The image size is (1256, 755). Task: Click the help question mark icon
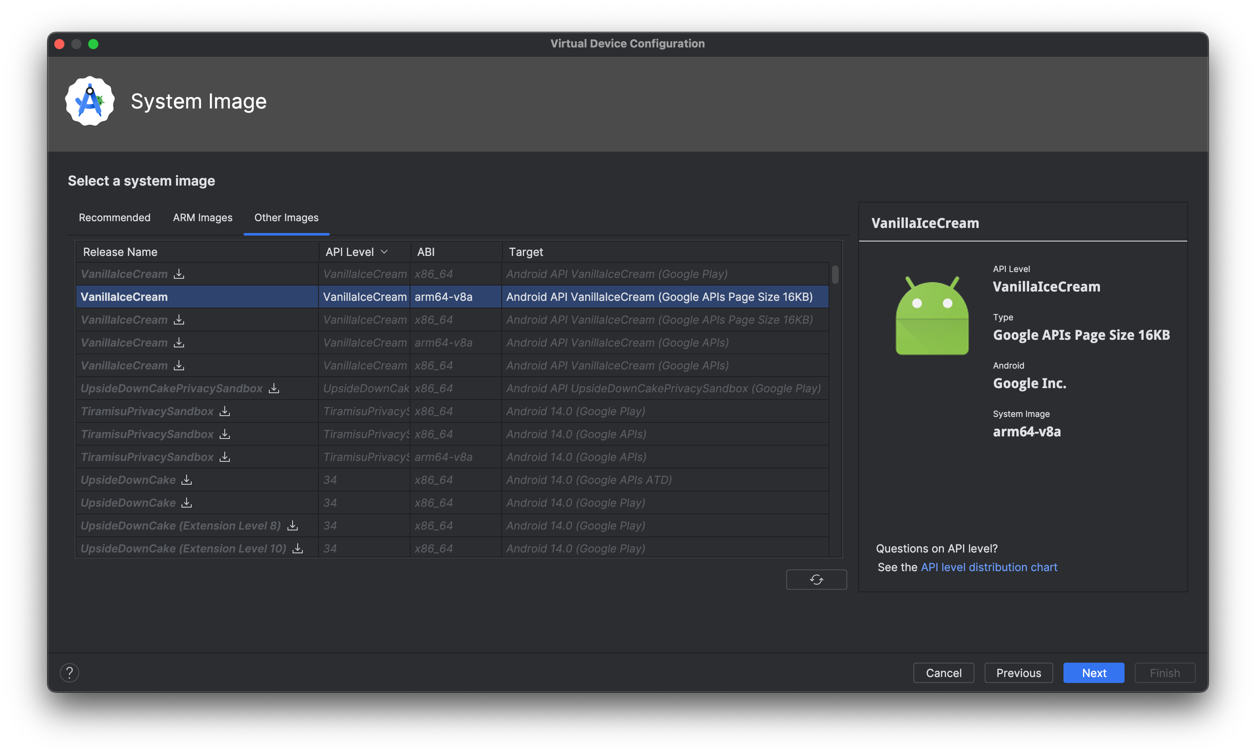pyautogui.click(x=69, y=672)
